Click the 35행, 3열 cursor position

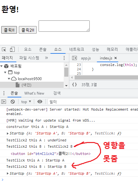(89, 85)
